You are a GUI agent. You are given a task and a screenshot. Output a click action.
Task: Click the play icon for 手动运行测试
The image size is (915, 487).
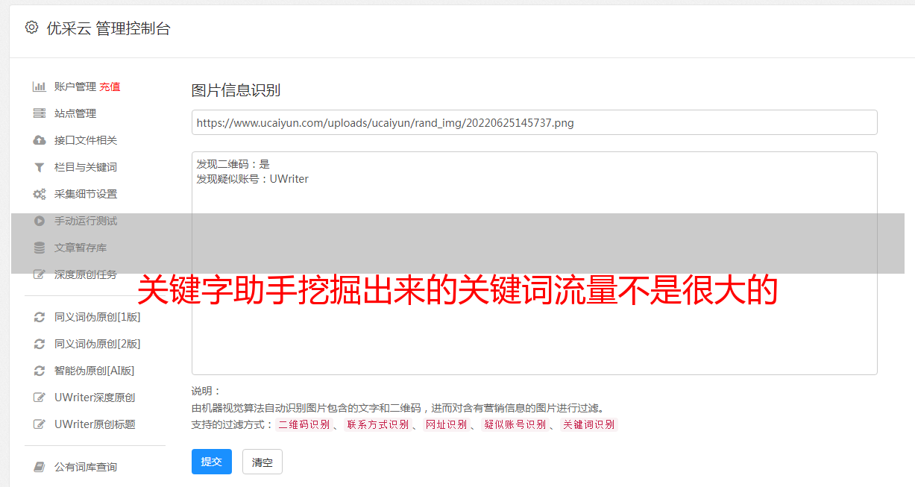(40, 221)
